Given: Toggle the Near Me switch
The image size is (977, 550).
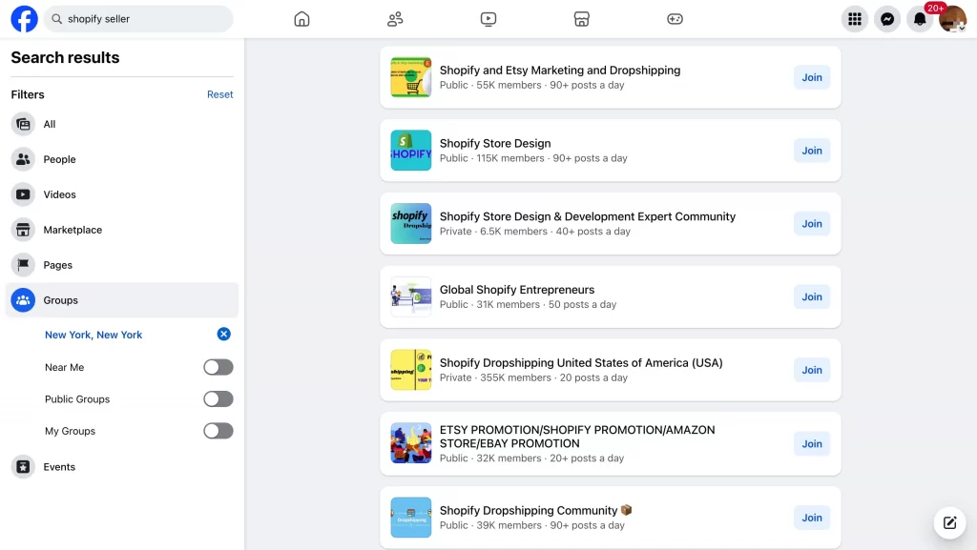Looking at the screenshot, I should click(x=218, y=367).
